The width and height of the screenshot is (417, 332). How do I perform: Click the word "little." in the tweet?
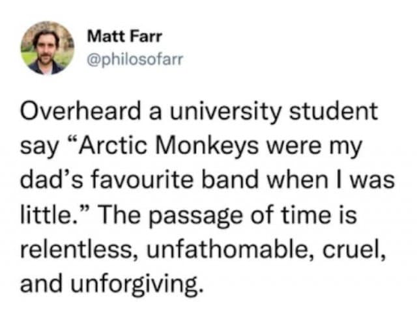click(x=42, y=213)
